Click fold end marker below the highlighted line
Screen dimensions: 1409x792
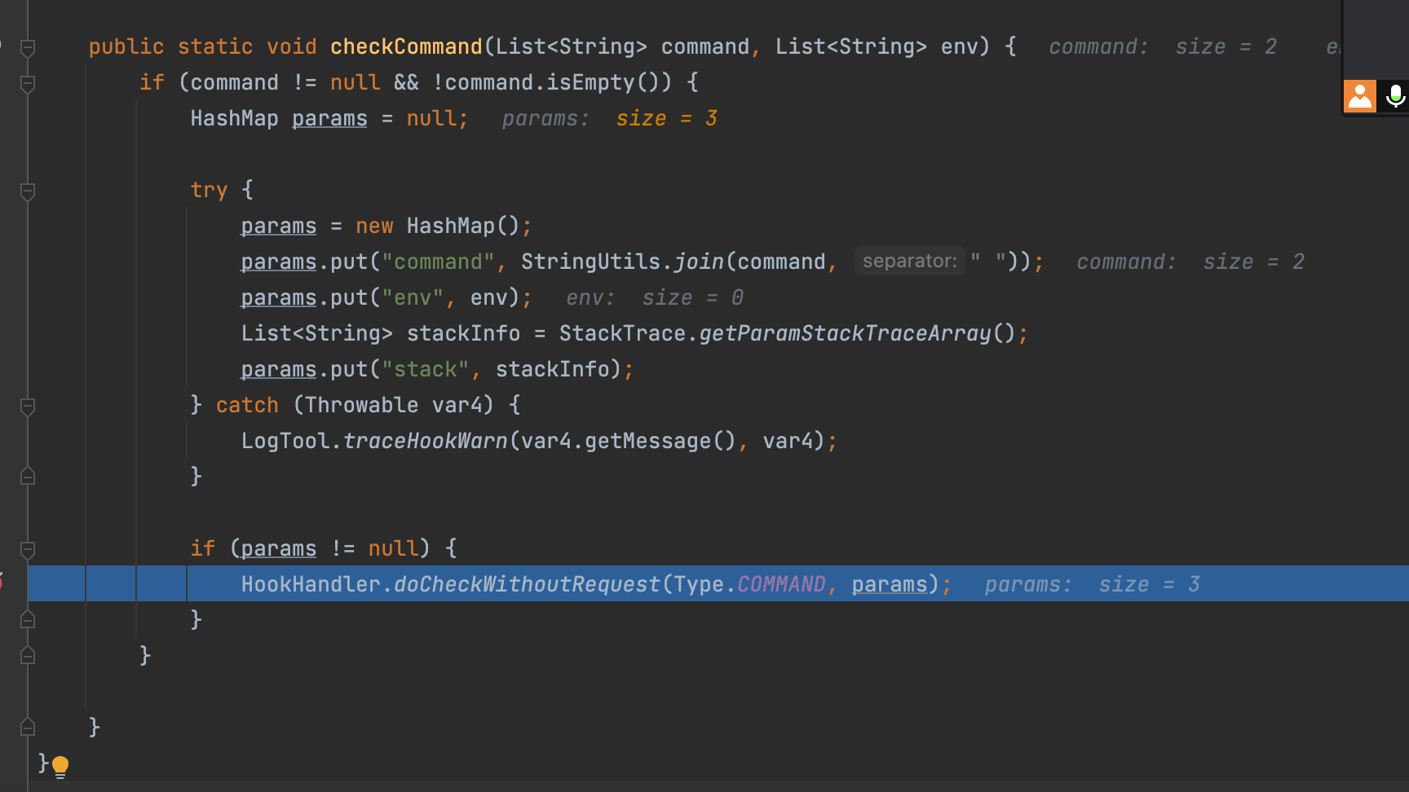point(28,620)
